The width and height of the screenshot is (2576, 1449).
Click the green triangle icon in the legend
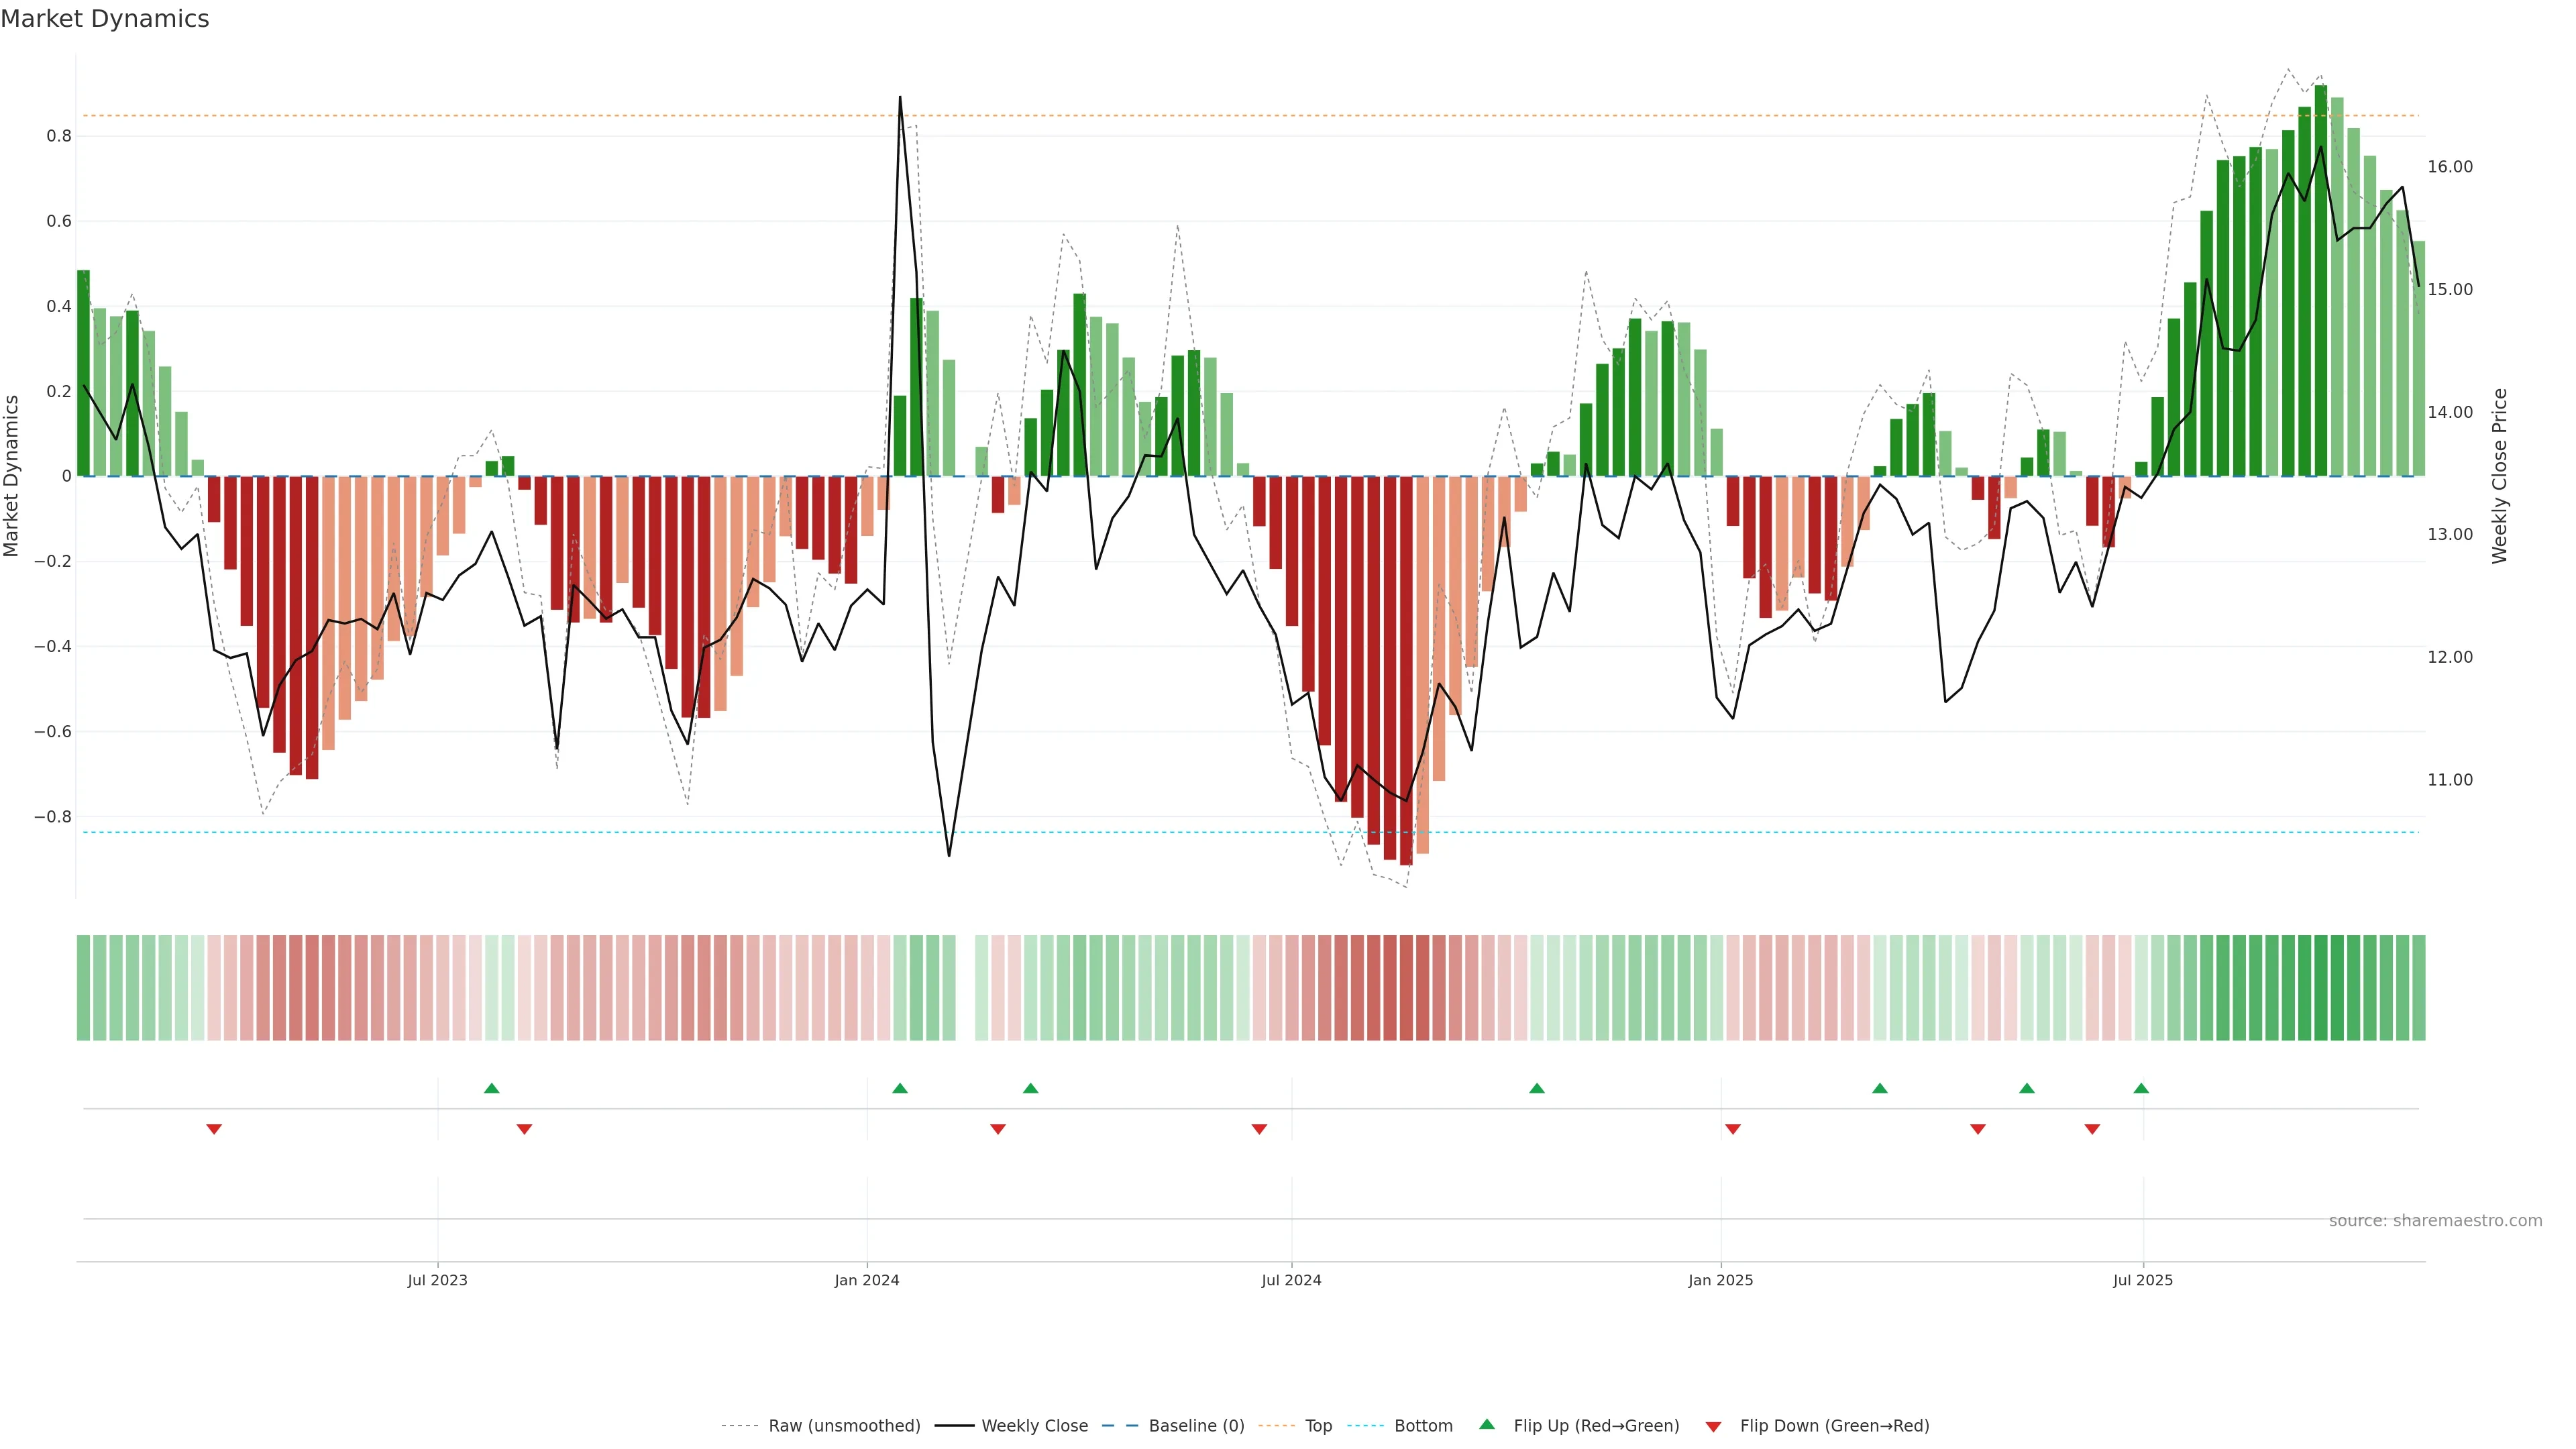(1487, 1424)
